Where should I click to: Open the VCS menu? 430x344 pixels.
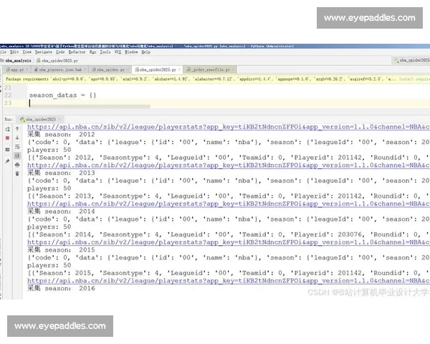click(x=117, y=52)
